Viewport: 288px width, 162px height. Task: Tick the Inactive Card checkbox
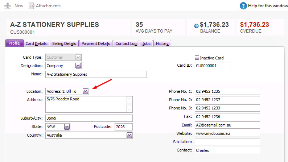(197, 58)
